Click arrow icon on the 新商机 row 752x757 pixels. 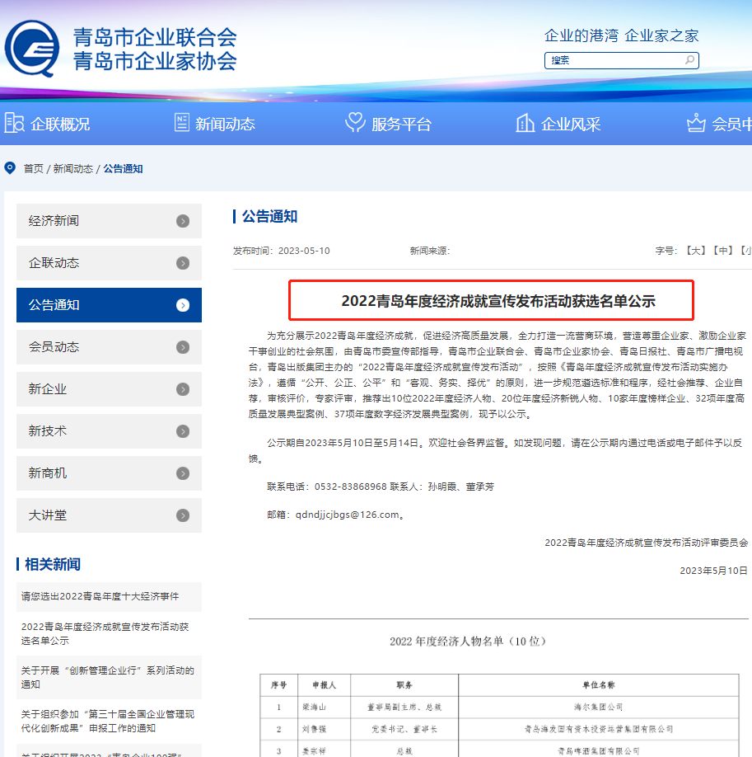(183, 473)
